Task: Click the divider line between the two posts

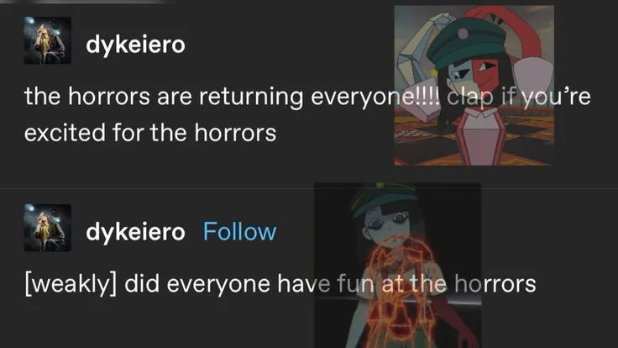Action: pos(309,188)
